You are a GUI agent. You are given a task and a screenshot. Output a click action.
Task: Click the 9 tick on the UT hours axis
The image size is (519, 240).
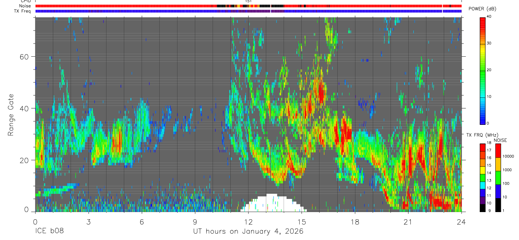195,221
